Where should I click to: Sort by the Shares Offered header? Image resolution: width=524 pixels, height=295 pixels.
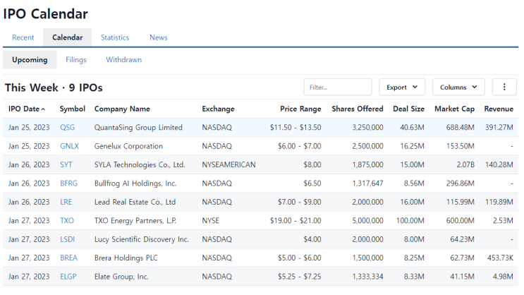click(x=358, y=109)
